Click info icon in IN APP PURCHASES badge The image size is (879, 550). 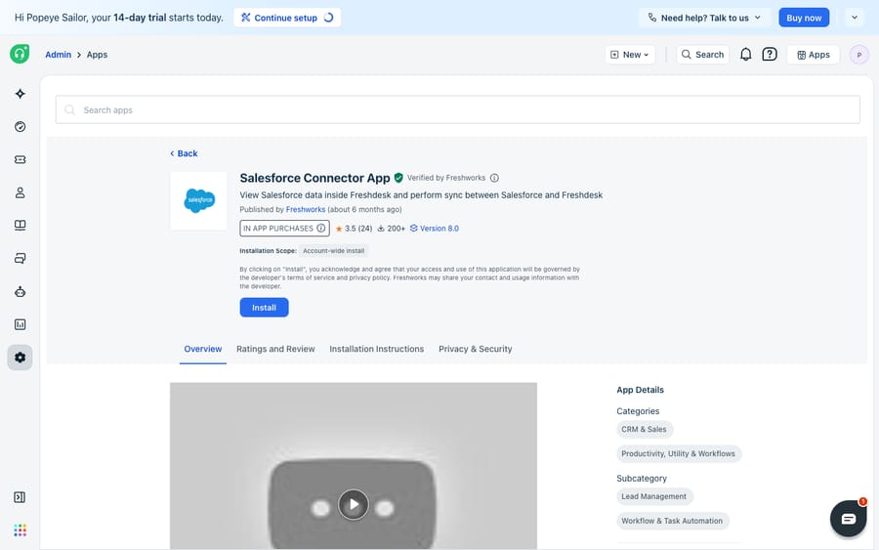pyautogui.click(x=321, y=229)
